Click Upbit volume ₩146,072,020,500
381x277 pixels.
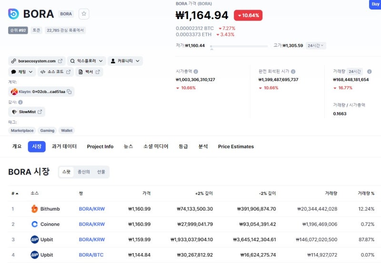(316, 239)
